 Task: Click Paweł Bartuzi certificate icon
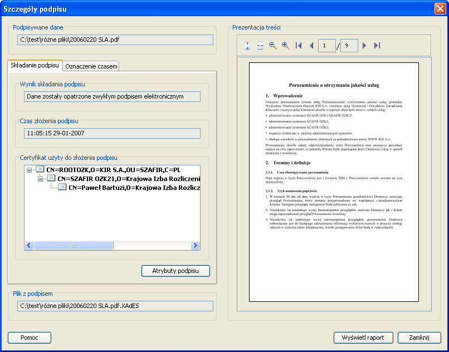pos(62,187)
